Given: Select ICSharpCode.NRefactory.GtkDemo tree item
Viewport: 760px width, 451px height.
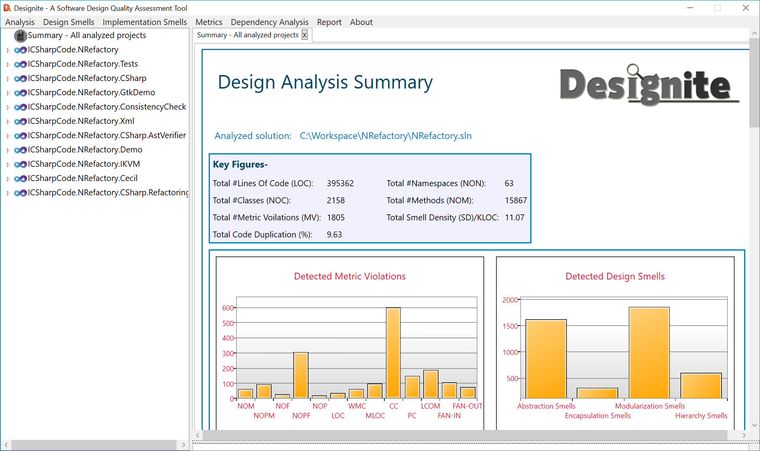Looking at the screenshot, I should point(91,93).
